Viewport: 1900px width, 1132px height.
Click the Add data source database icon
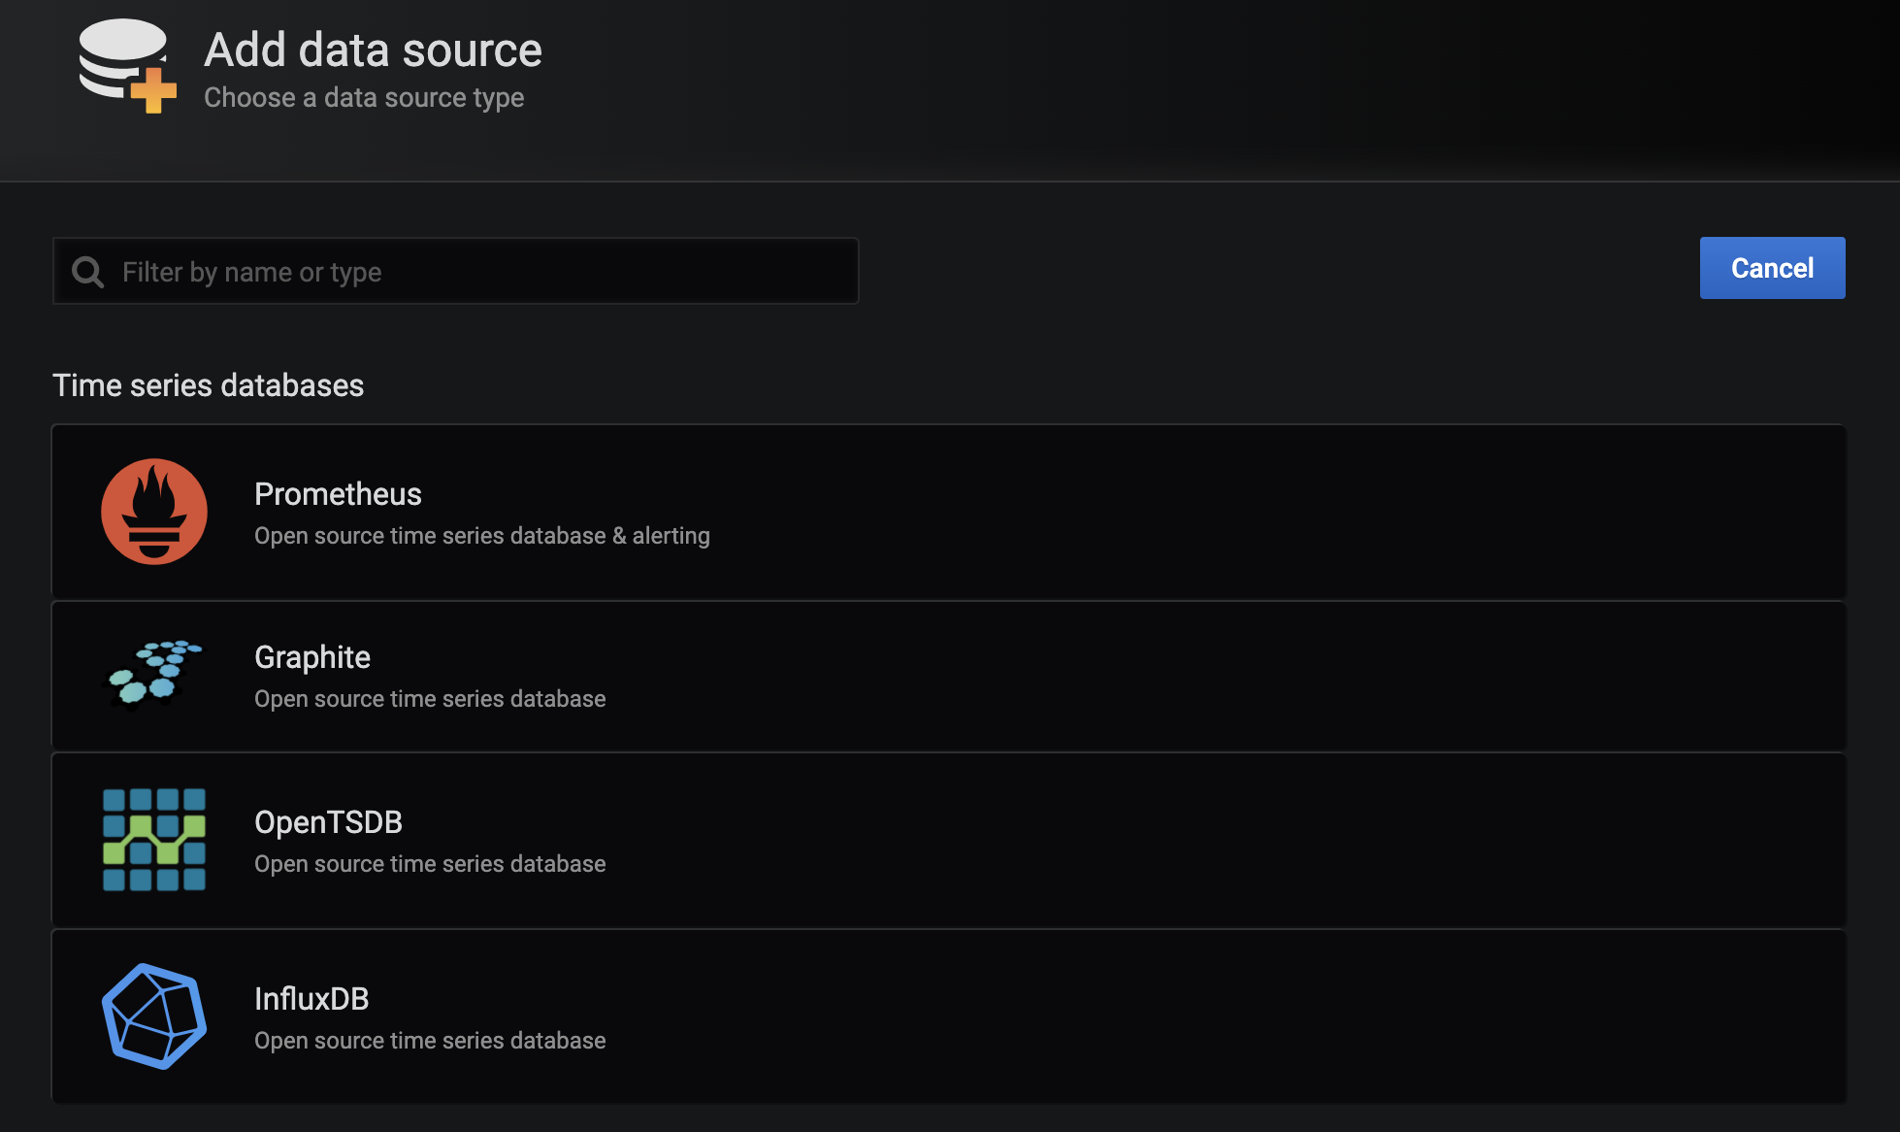point(127,65)
